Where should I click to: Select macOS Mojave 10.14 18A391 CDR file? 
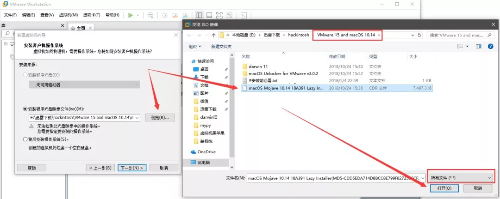337,88
